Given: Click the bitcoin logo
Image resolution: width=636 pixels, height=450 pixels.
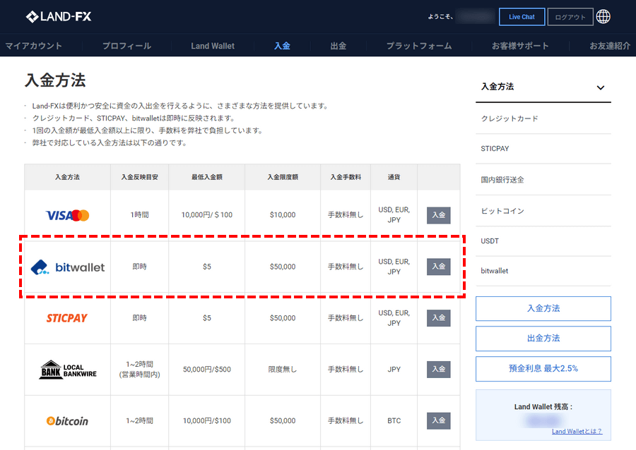Looking at the screenshot, I should [67, 421].
